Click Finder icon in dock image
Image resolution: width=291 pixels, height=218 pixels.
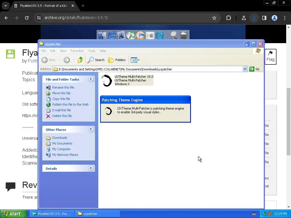point(102,35)
